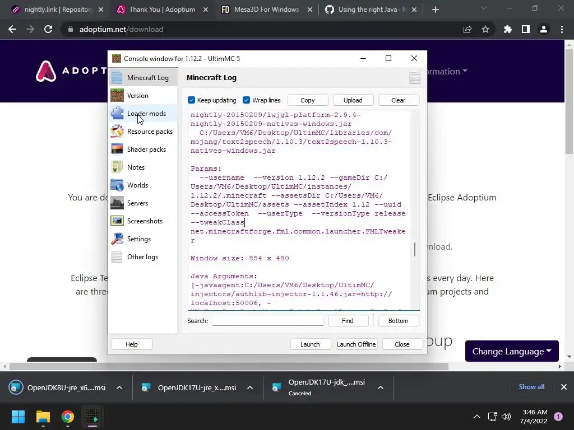Click the Notes sidebar icon
The image size is (574, 430).
(x=117, y=167)
